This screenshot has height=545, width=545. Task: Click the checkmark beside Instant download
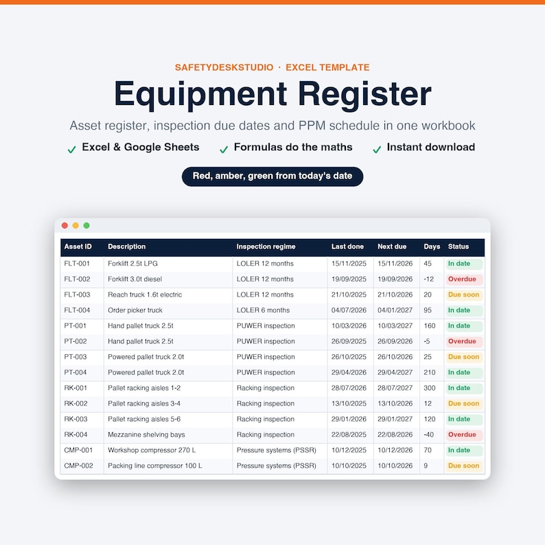pos(377,150)
